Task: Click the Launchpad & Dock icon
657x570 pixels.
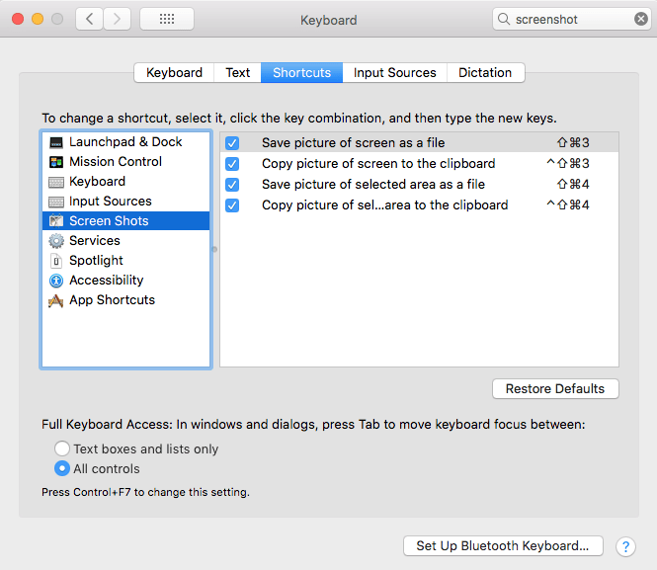Action: coord(56,142)
